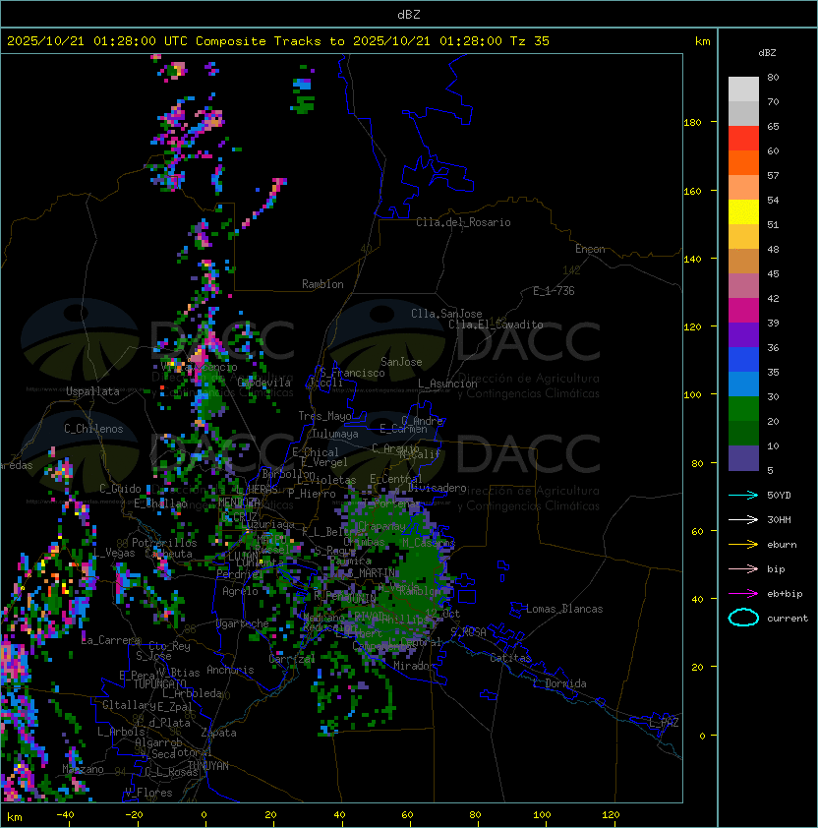Click the E_Chical place label

click(x=316, y=452)
